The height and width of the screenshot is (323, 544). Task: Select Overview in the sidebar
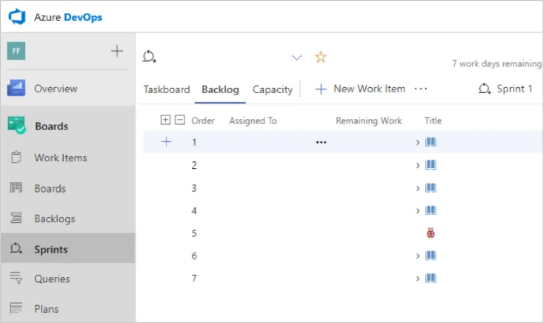[x=55, y=88]
